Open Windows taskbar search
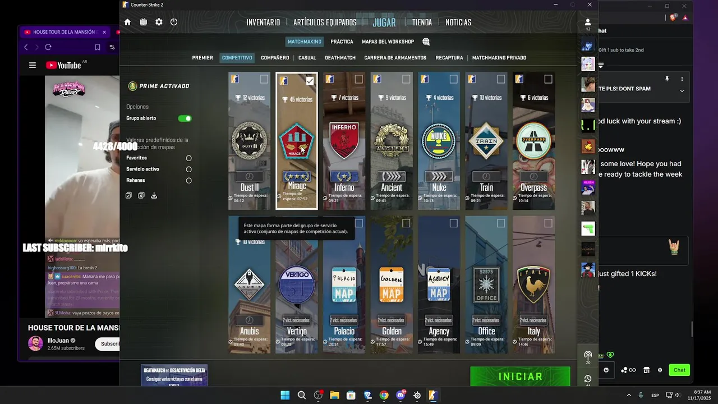Image resolution: width=718 pixels, height=404 pixels. pyautogui.click(x=302, y=395)
